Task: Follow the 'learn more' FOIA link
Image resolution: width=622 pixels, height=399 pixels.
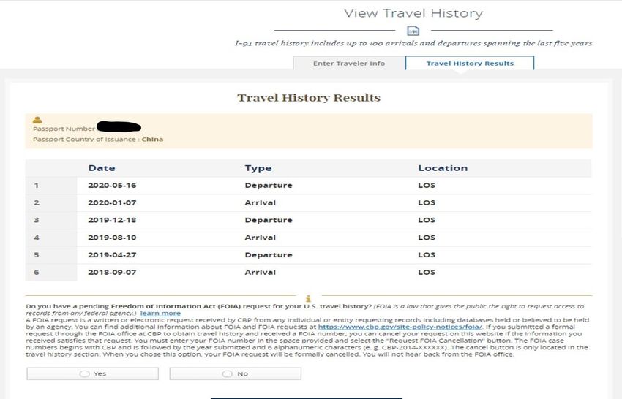Action: [160, 313]
